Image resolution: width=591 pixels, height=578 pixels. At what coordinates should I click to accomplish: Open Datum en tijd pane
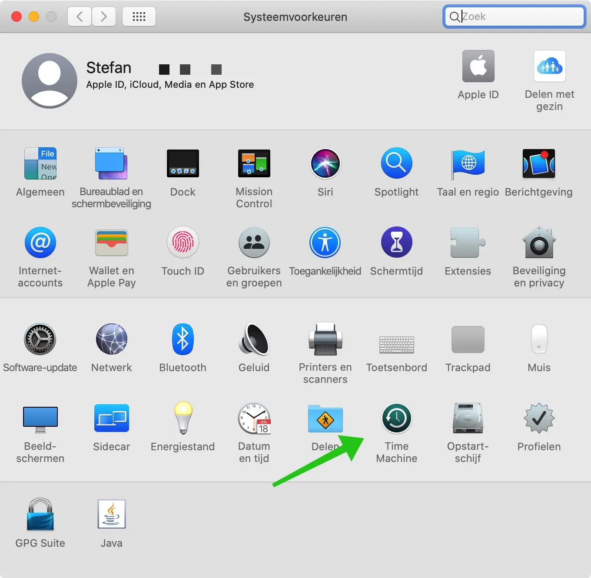[254, 419]
